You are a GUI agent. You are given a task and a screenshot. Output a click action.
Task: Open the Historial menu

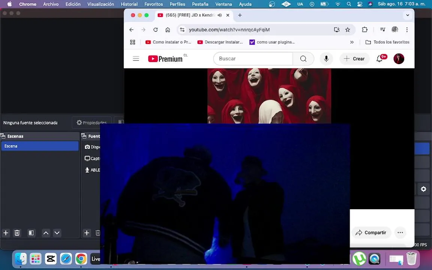click(x=129, y=4)
